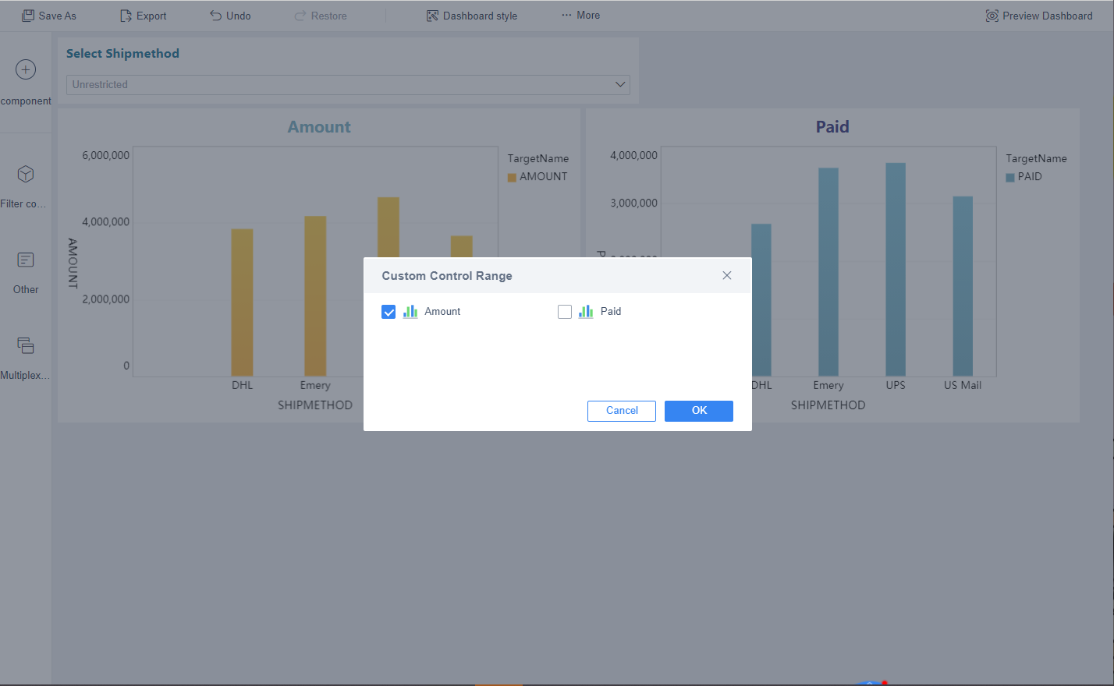The width and height of the screenshot is (1114, 686).
Task: Open Dashboard style settings
Action: (472, 16)
